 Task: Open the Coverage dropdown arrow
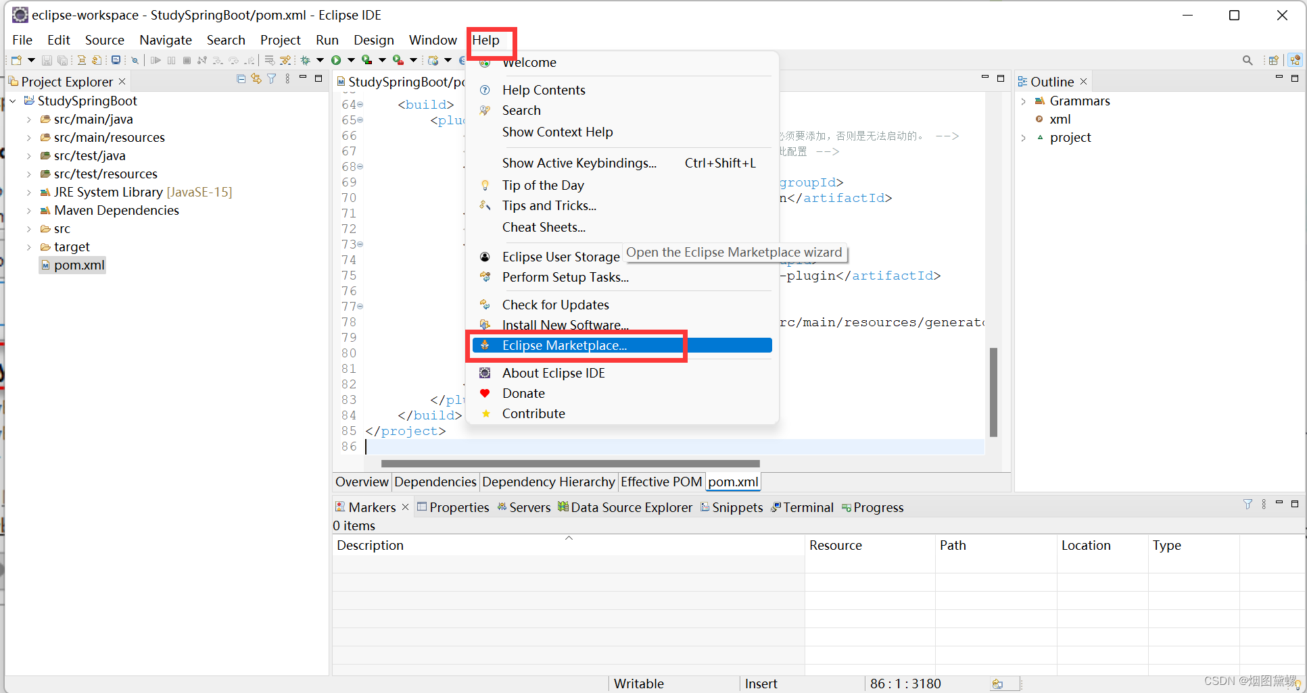(382, 60)
